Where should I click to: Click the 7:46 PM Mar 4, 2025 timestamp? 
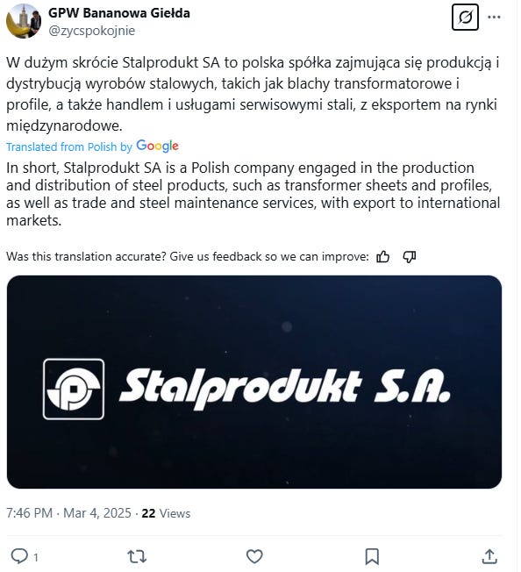68,513
